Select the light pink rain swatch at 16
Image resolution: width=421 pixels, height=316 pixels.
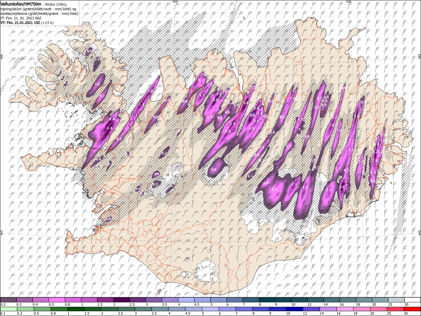345,309
